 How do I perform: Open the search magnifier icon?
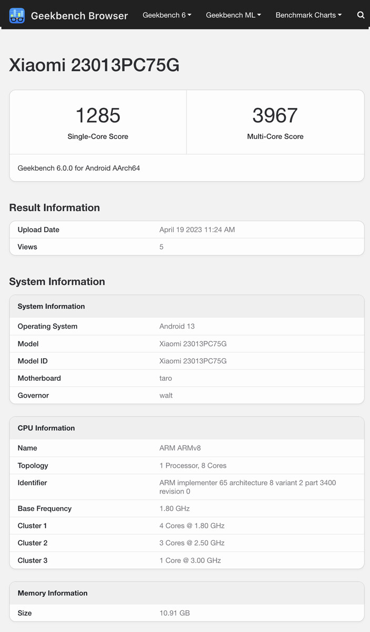[361, 15]
